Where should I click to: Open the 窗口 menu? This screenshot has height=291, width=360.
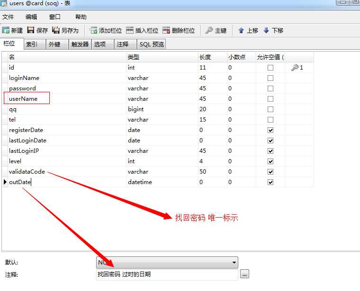(54, 17)
